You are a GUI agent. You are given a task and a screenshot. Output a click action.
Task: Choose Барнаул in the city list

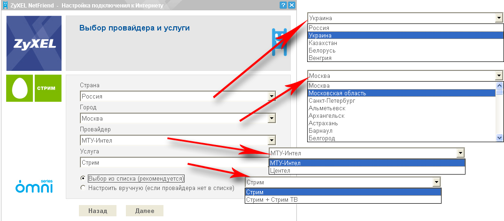click(402, 131)
